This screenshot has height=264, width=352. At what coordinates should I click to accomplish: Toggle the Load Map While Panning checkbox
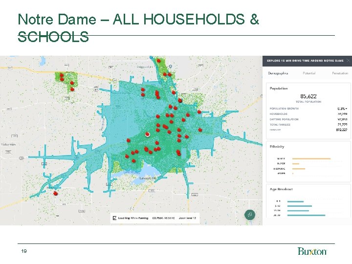tap(114, 218)
